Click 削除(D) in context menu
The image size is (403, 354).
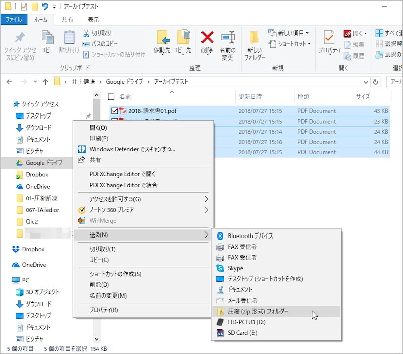[143, 285]
